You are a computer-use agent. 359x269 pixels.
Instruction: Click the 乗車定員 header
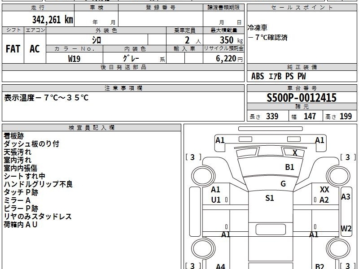click(184, 30)
